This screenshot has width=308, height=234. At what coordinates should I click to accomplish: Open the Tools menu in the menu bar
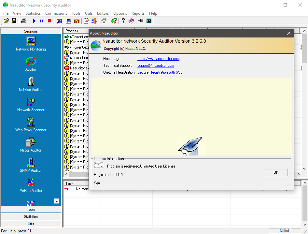pyautogui.click(x=76, y=13)
